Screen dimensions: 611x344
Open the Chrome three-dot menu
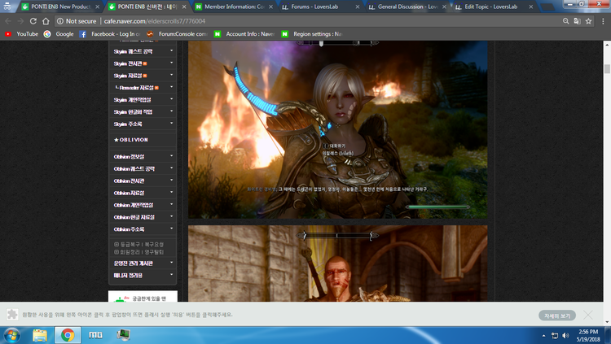(603, 21)
